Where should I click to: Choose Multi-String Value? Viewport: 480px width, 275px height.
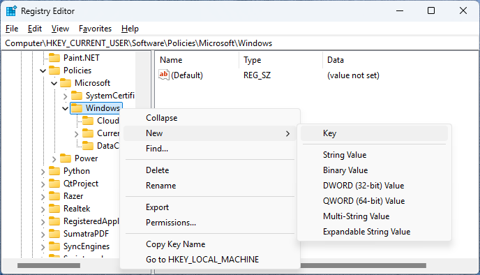[374, 216]
